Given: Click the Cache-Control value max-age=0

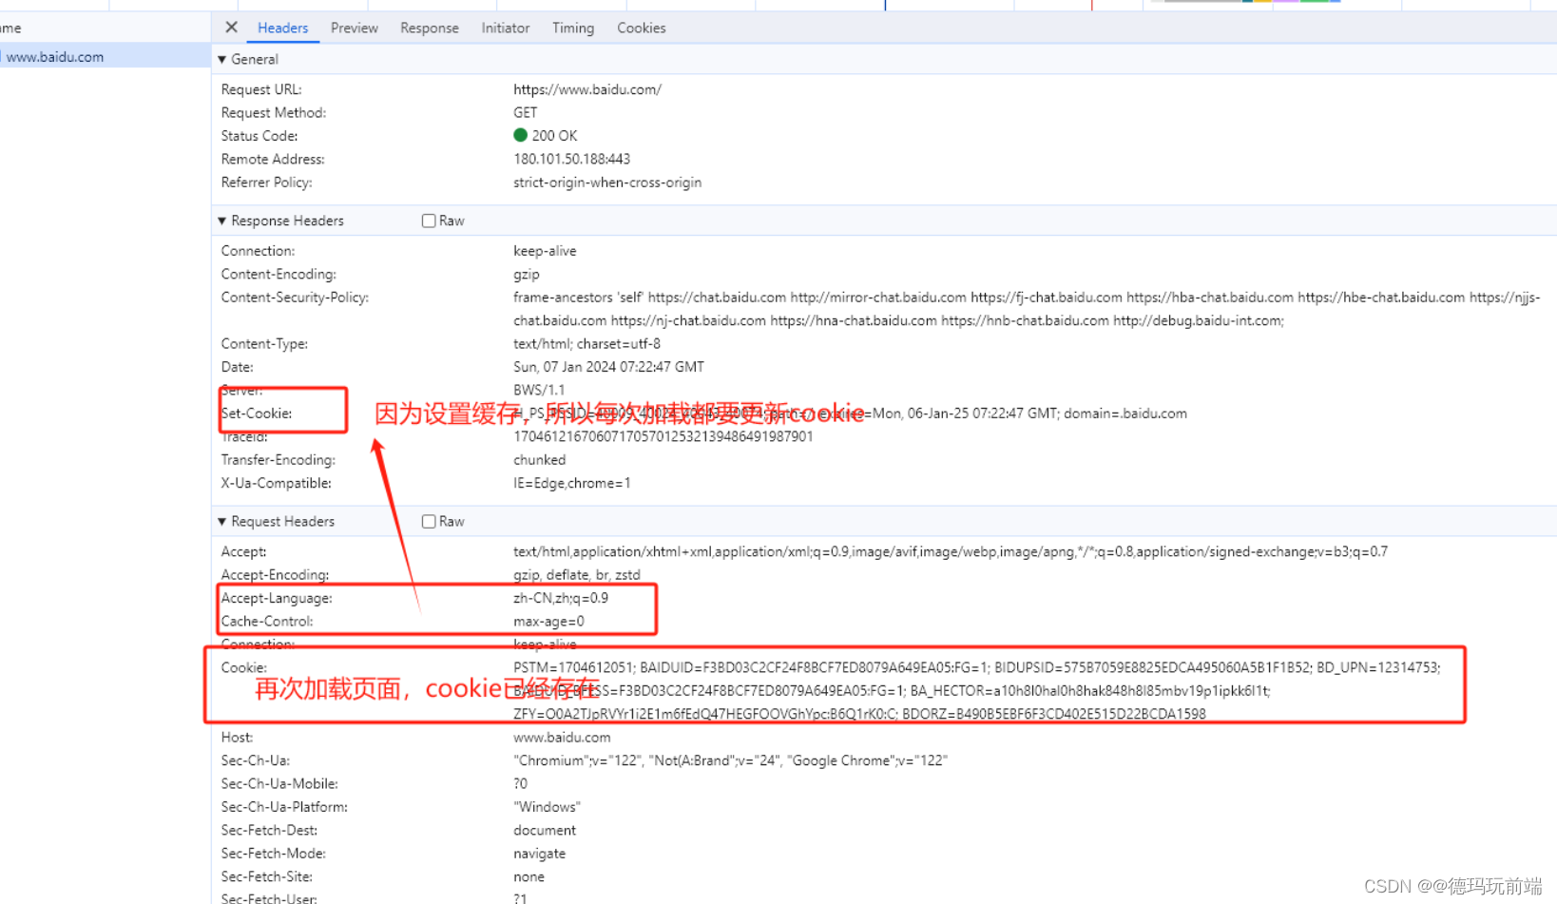Looking at the screenshot, I should coord(549,622).
